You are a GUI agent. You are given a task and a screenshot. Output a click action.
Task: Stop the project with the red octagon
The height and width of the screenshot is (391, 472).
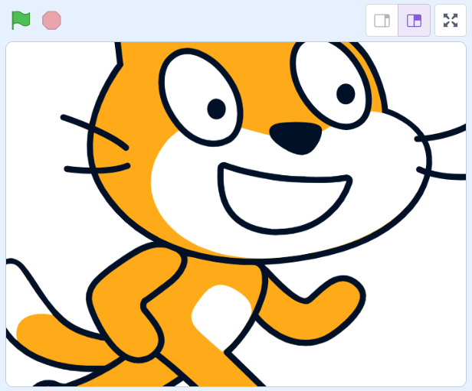[x=51, y=21]
